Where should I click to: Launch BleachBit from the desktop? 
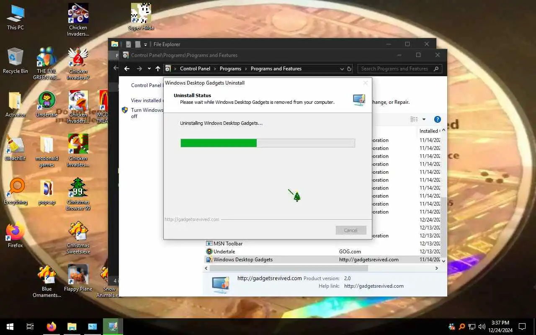click(x=15, y=148)
